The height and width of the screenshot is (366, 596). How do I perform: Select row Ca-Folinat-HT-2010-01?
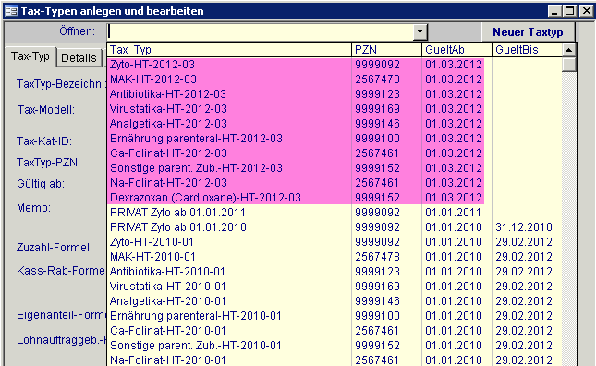pos(334,331)
